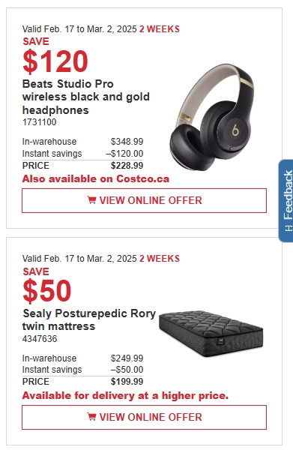View online offer for Sealy twin mattress
Image resolution: width=293 pixels, height=450 pixels.
pyautogui.click(x=144, y=417)
